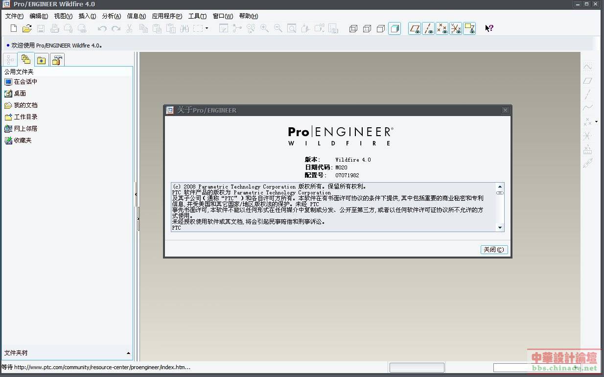Switch to the Favorites navigator tab

[42, 60]
